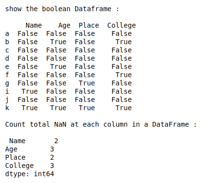
Task: Click the College column header
Action: tap(122, 26)
